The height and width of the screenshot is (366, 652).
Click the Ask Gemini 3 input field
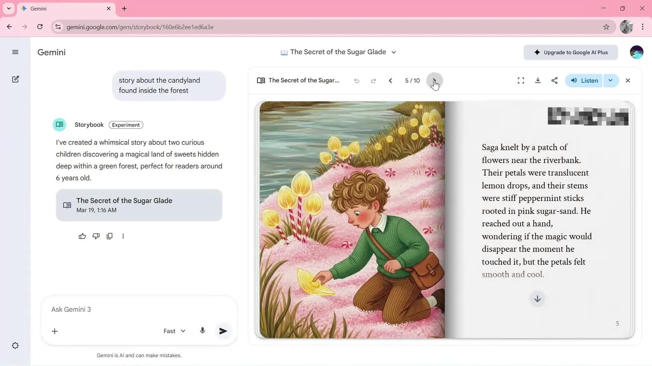[x=136, y=309]
